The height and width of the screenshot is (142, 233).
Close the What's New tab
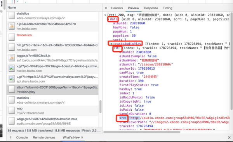tap(82, 137)
